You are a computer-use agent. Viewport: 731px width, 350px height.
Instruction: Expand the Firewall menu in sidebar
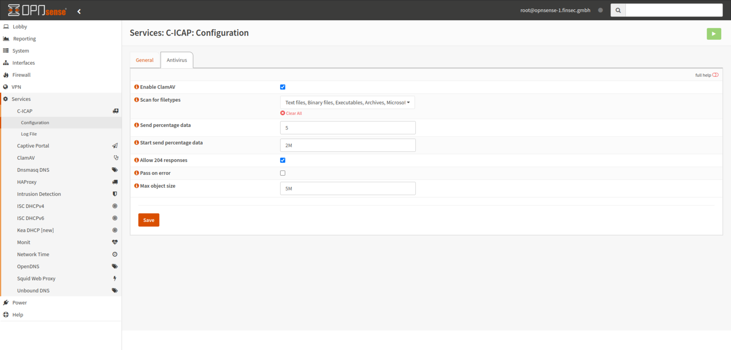click(x=21, y=75)
